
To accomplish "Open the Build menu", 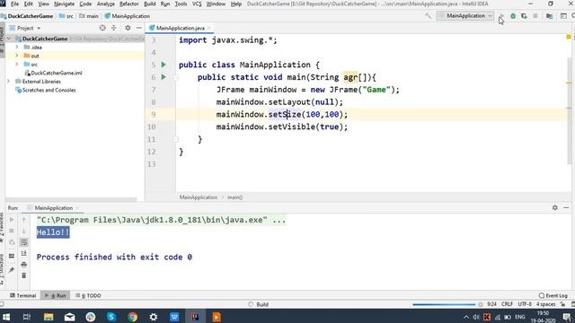I will 150,4.
